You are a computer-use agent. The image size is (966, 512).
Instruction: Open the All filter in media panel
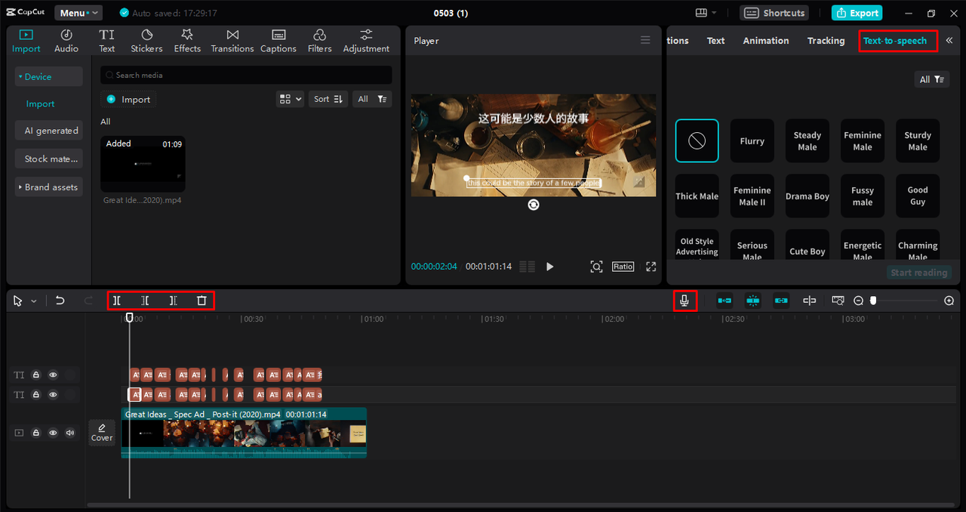pos(372,99)
